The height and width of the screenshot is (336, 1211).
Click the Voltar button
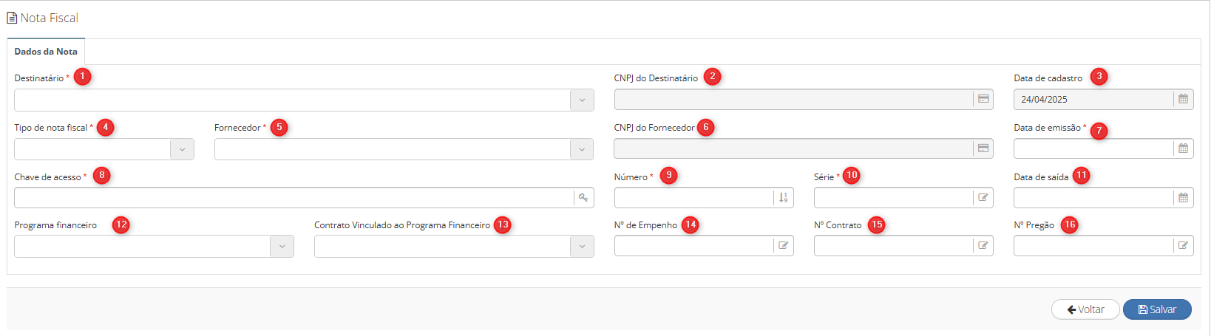(x=1085, y=309)
